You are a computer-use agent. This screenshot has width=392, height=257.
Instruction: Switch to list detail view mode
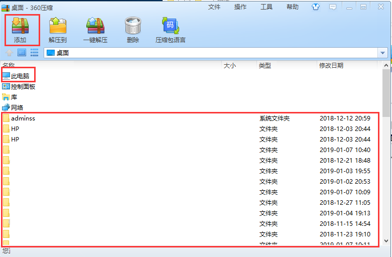coord(34,53)
